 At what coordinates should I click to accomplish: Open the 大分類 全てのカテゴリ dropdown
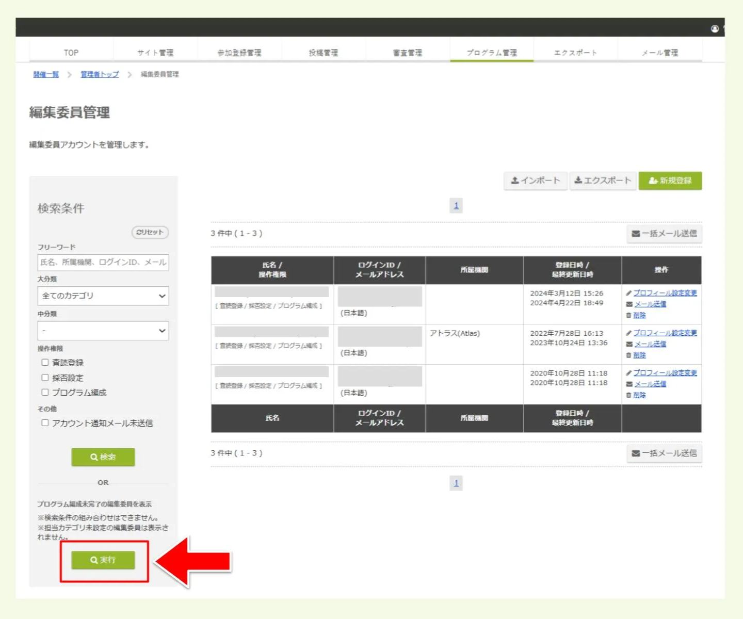(103, 296)
